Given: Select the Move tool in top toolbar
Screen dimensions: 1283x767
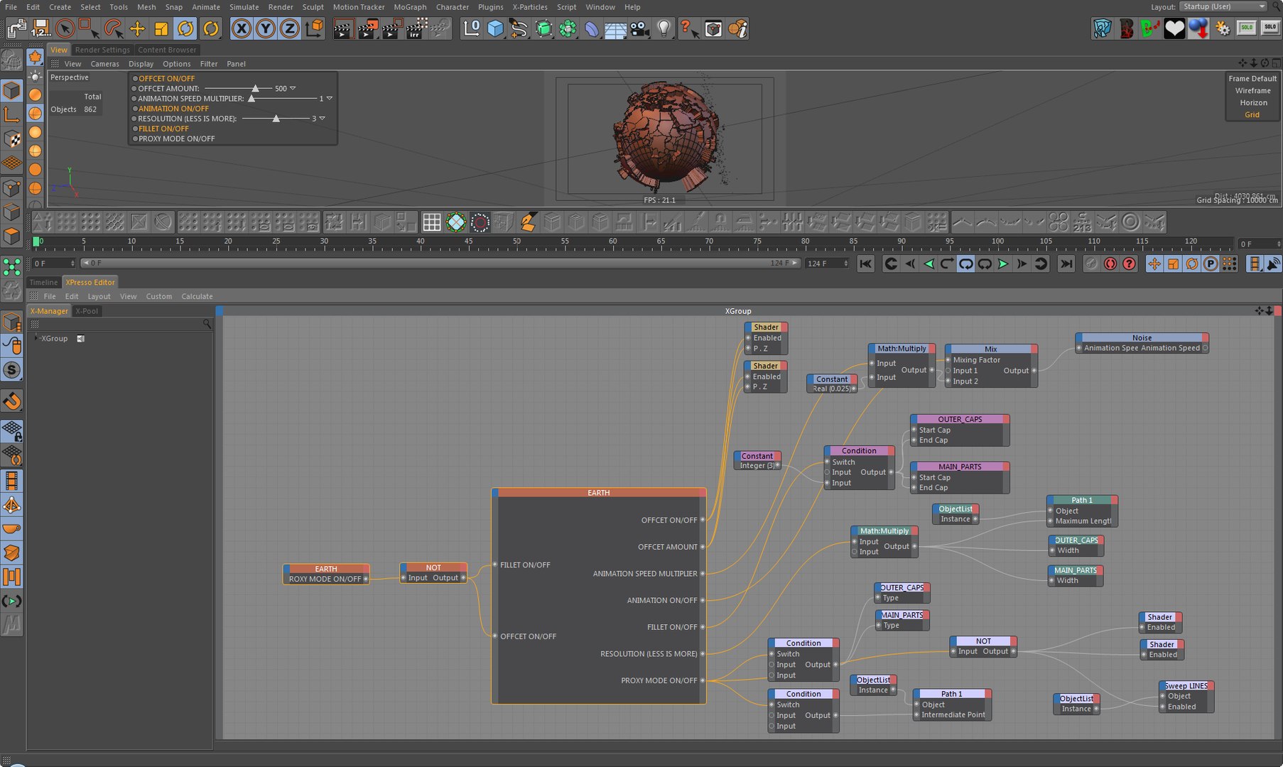Looking at the screenshot, I should coord(137,29).
